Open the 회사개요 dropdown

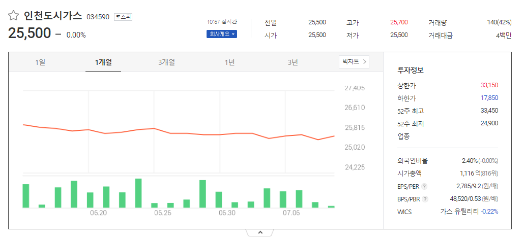[x=222, y=34]
